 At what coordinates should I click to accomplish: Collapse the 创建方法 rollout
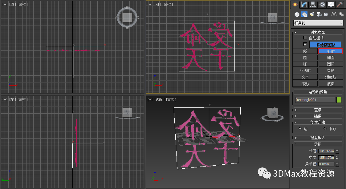coord(318,122)
